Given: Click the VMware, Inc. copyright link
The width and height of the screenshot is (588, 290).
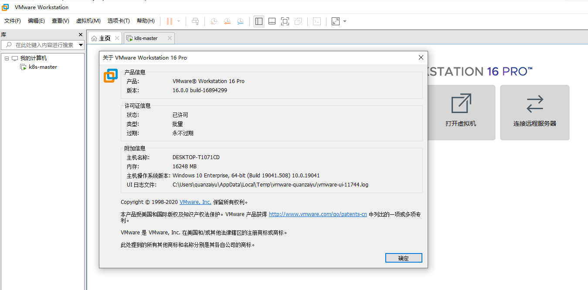Looking at the screenshot, I should [195, 202].
